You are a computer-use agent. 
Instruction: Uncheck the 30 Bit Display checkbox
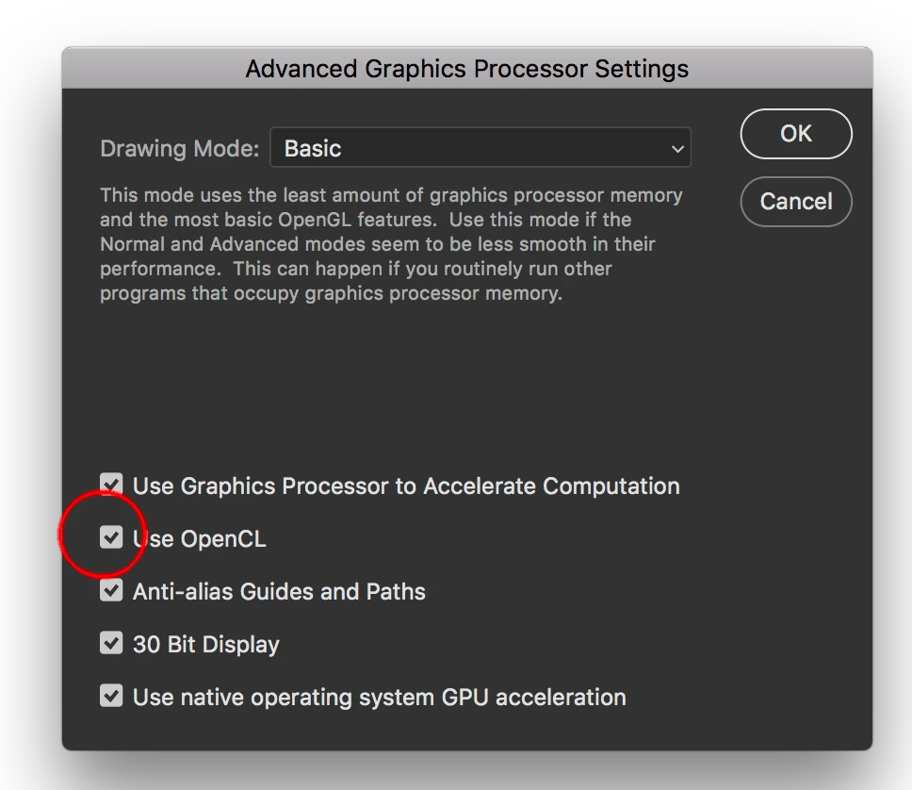click(x=112, y=644)
